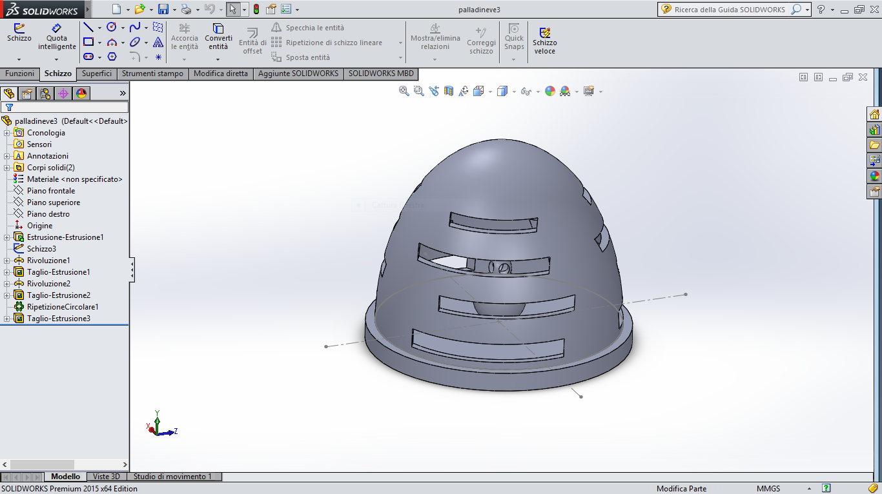This screenshot has height=494, width=882.
Task: Open the Strumenti stampo tab
Action: tap(152, 74)
